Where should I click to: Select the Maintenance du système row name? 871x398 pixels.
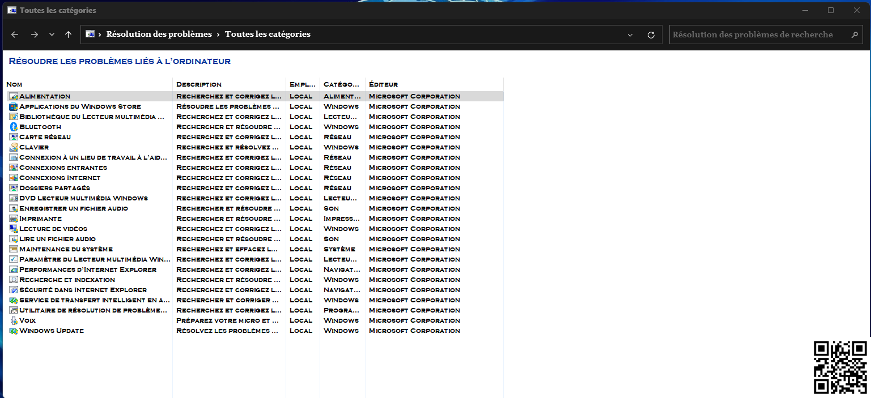click(x=66, y=249)
